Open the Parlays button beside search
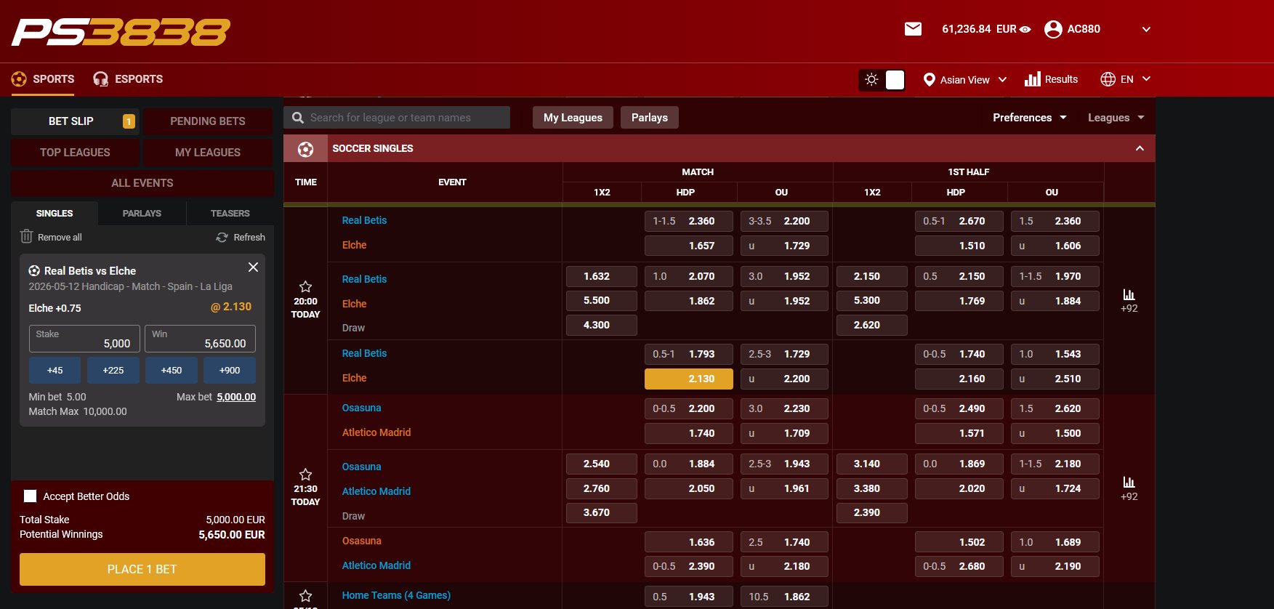 [x=650, y=118]
